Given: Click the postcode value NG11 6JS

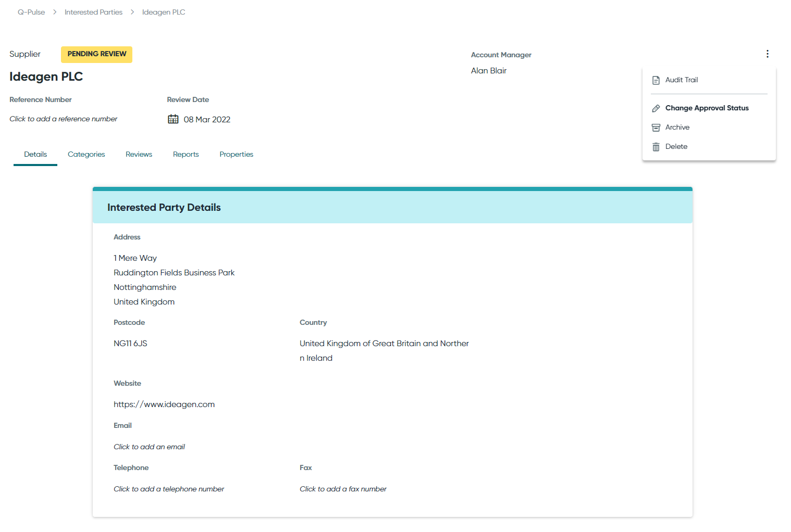Looking at the screenshot, I should (x=130, y=344).
